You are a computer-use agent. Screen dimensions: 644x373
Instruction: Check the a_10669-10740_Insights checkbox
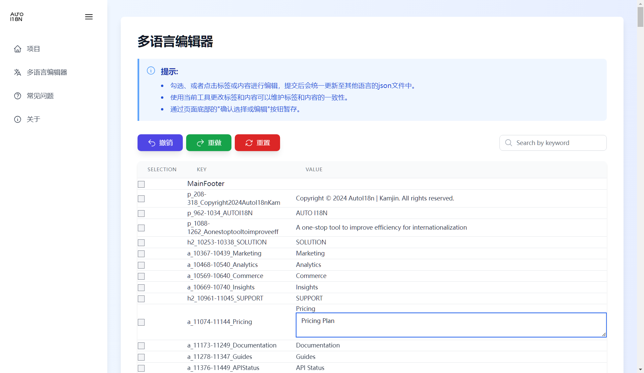[141, 288]
